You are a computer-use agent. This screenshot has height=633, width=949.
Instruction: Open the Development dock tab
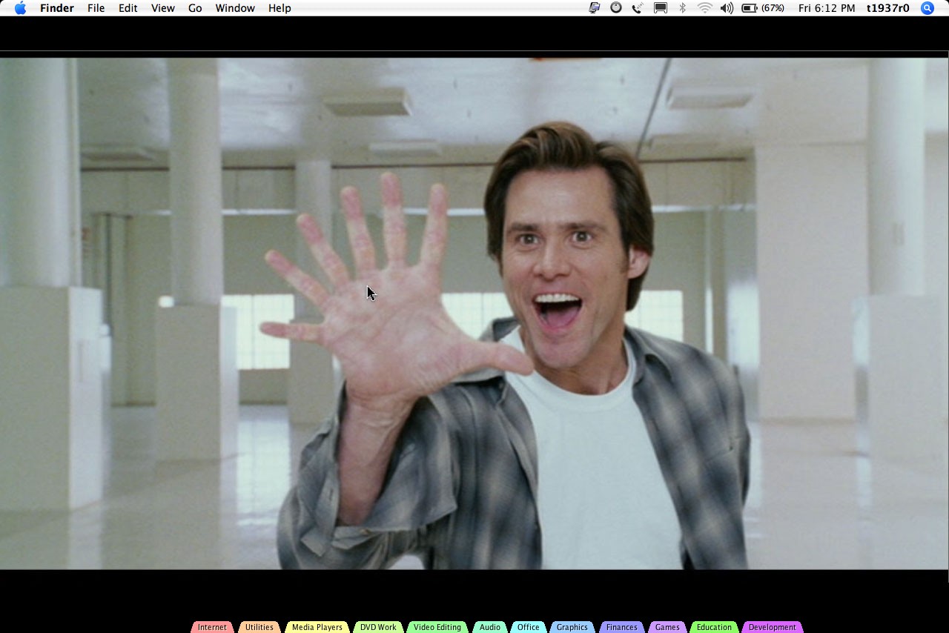(773, 627)
